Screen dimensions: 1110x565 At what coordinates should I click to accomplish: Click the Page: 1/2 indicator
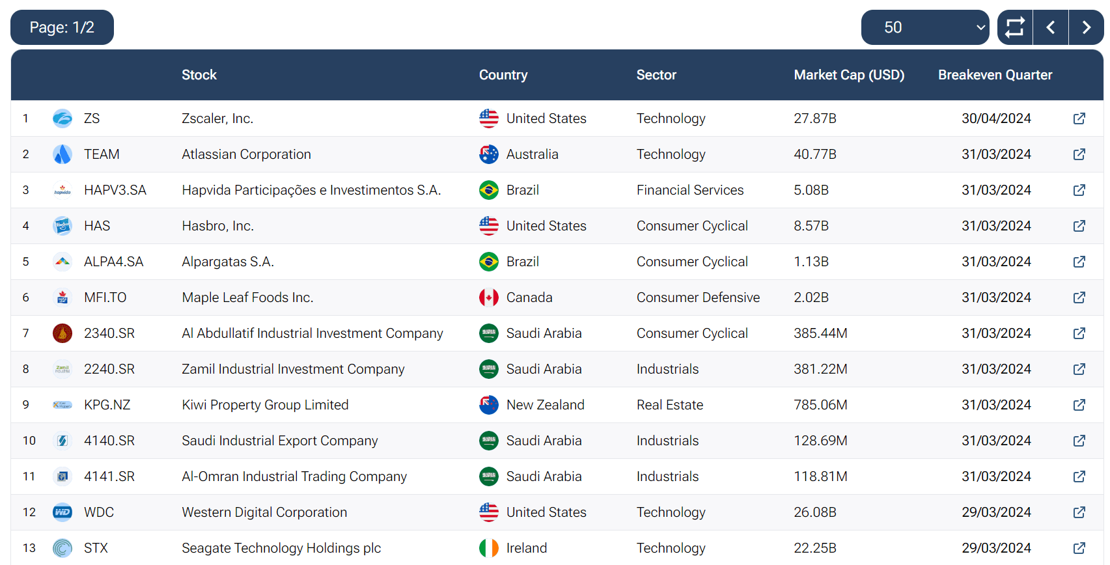point(62,27)
